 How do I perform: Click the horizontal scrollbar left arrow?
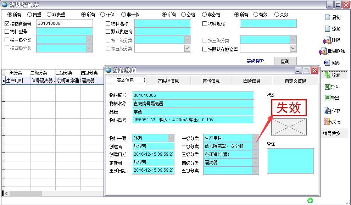[6, 193]
